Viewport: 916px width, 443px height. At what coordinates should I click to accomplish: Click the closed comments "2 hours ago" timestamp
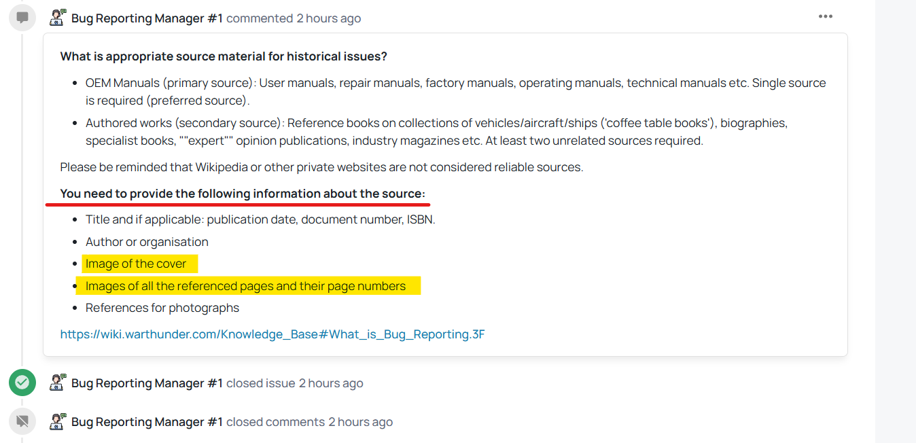pyautogui.click(x=360, y=422)
